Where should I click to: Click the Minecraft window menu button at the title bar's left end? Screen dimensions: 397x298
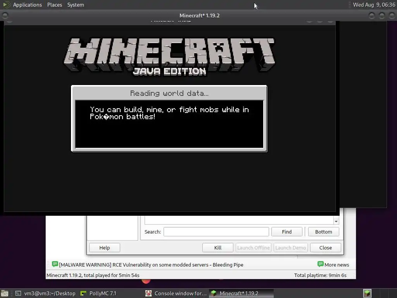(x=5, y=16)
